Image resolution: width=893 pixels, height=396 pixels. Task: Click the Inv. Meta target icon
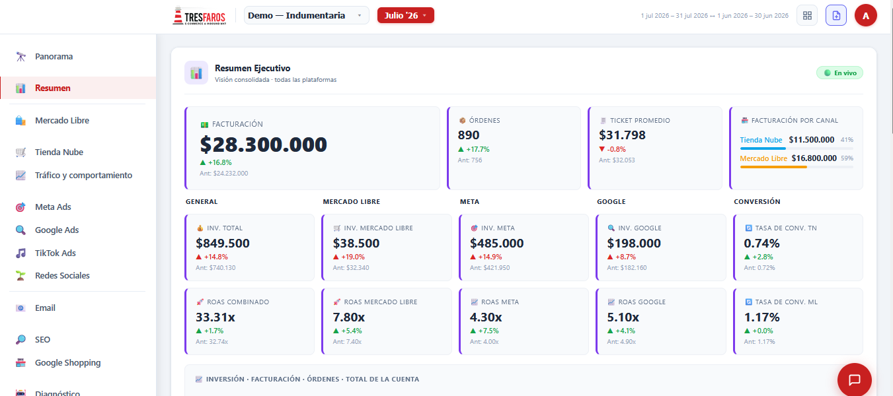click(474, 228)
